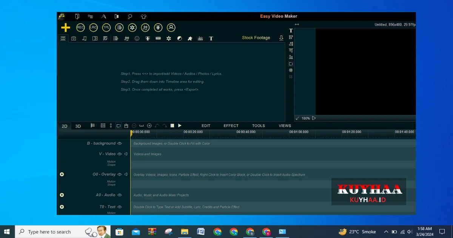Open the music playlist media tab
This screenshot has height=238, width=453.
(105, 38)
